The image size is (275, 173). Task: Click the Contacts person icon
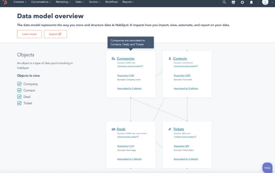click(170, 58)
